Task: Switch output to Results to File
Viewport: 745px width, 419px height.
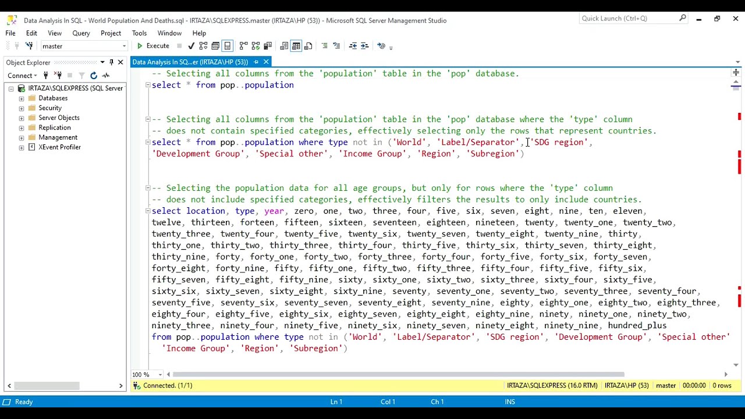Action: [308, 45]
